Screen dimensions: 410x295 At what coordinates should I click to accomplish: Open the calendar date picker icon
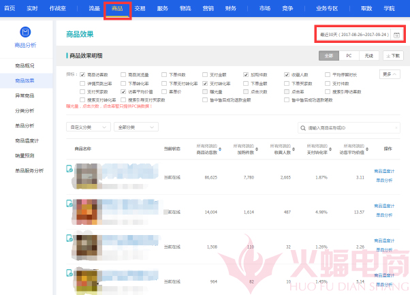click(x=397, y=34)
